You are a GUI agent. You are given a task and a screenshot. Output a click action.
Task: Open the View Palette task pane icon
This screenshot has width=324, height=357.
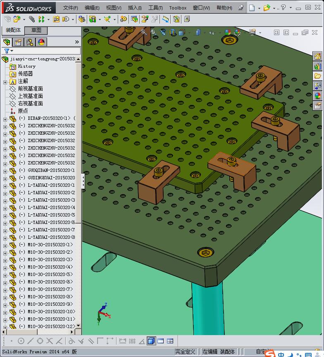(x=318, y=86)
